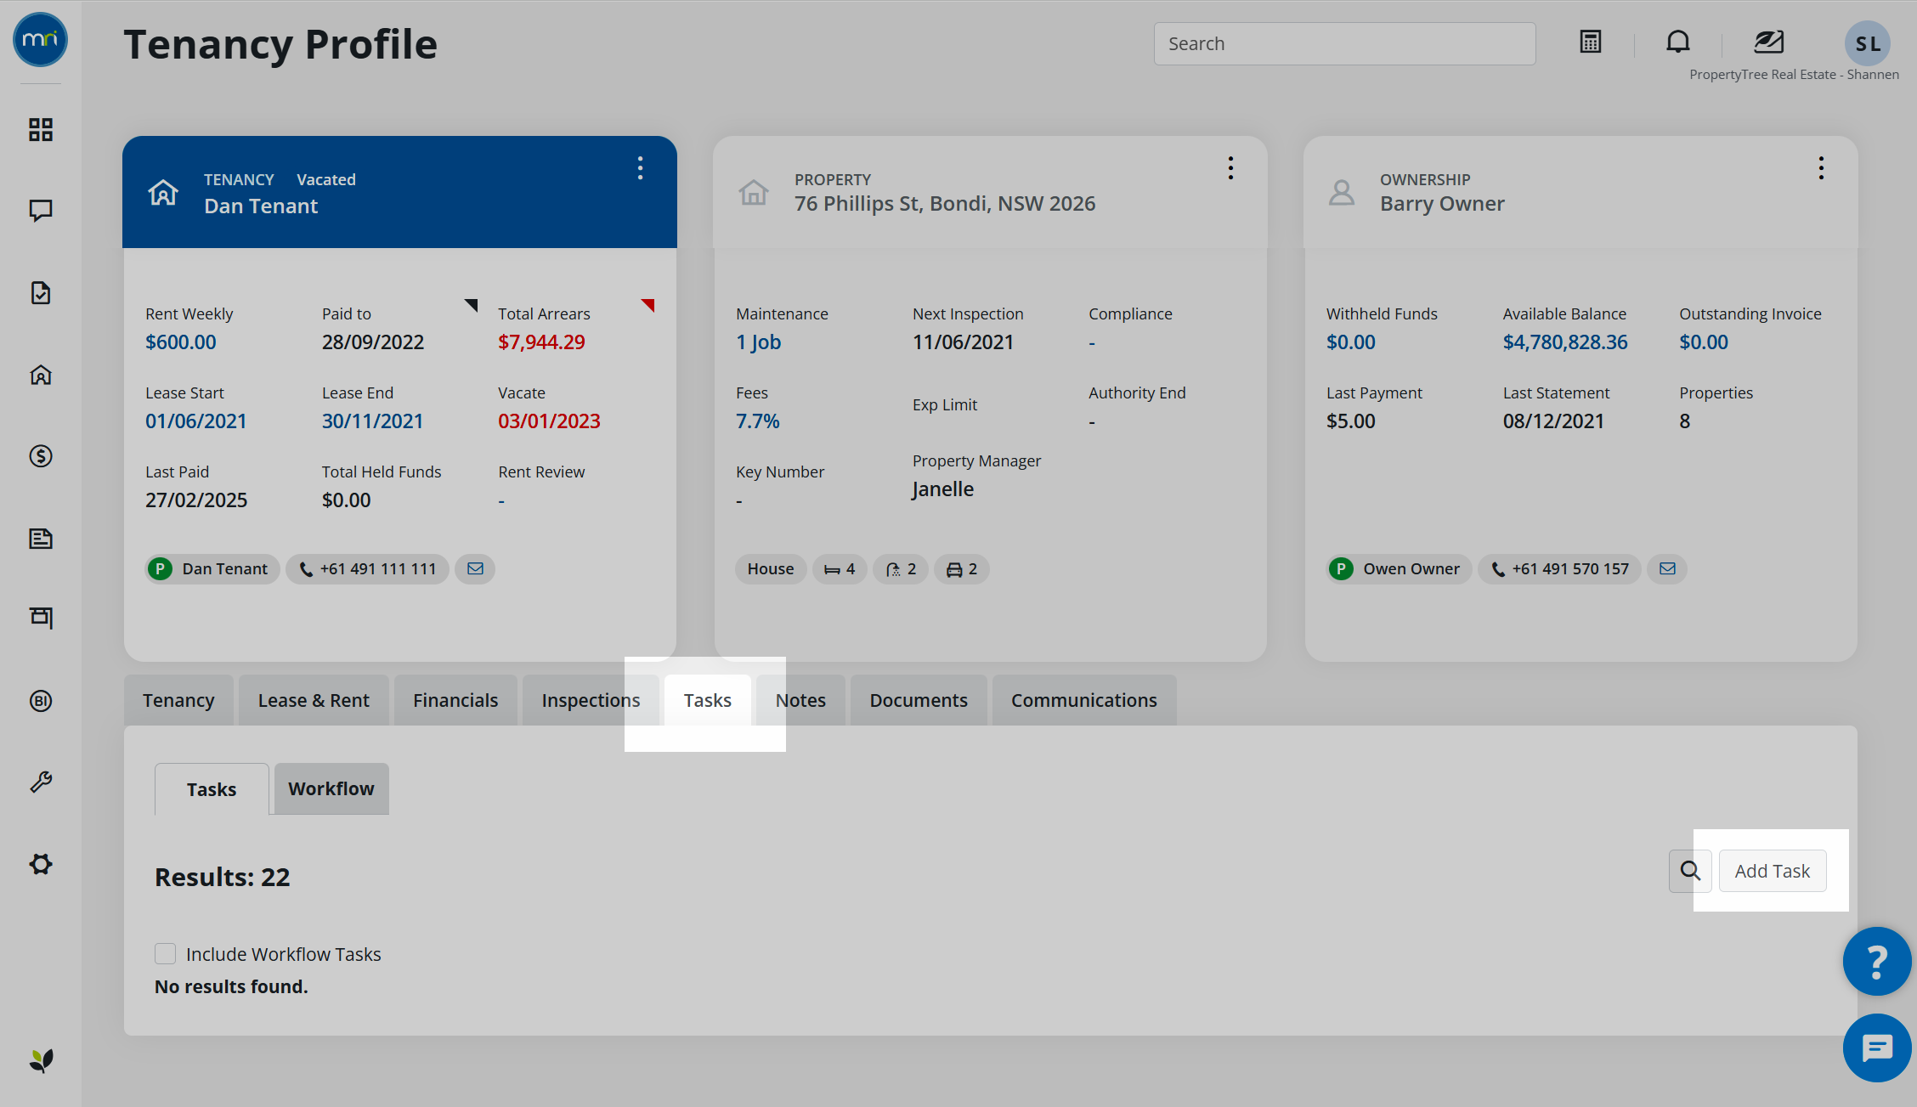The image size is (1917, 1107).
Task: Open the Ownership card three-dot menu
Action: pos(1821,168)
